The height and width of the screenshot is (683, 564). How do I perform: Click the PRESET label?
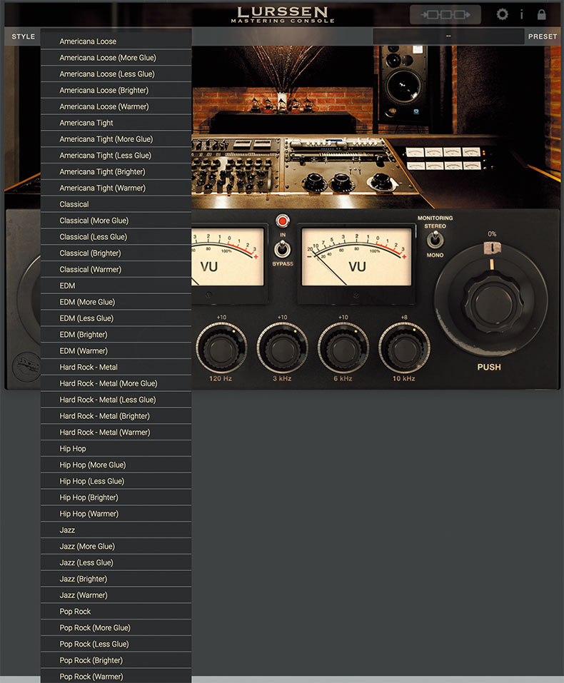(542, 36)
